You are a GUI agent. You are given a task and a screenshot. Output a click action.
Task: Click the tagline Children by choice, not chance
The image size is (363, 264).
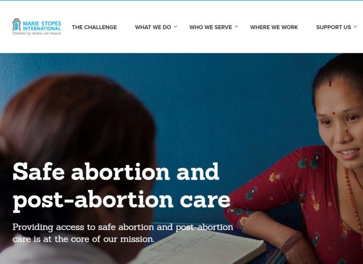tap(36, 33)
